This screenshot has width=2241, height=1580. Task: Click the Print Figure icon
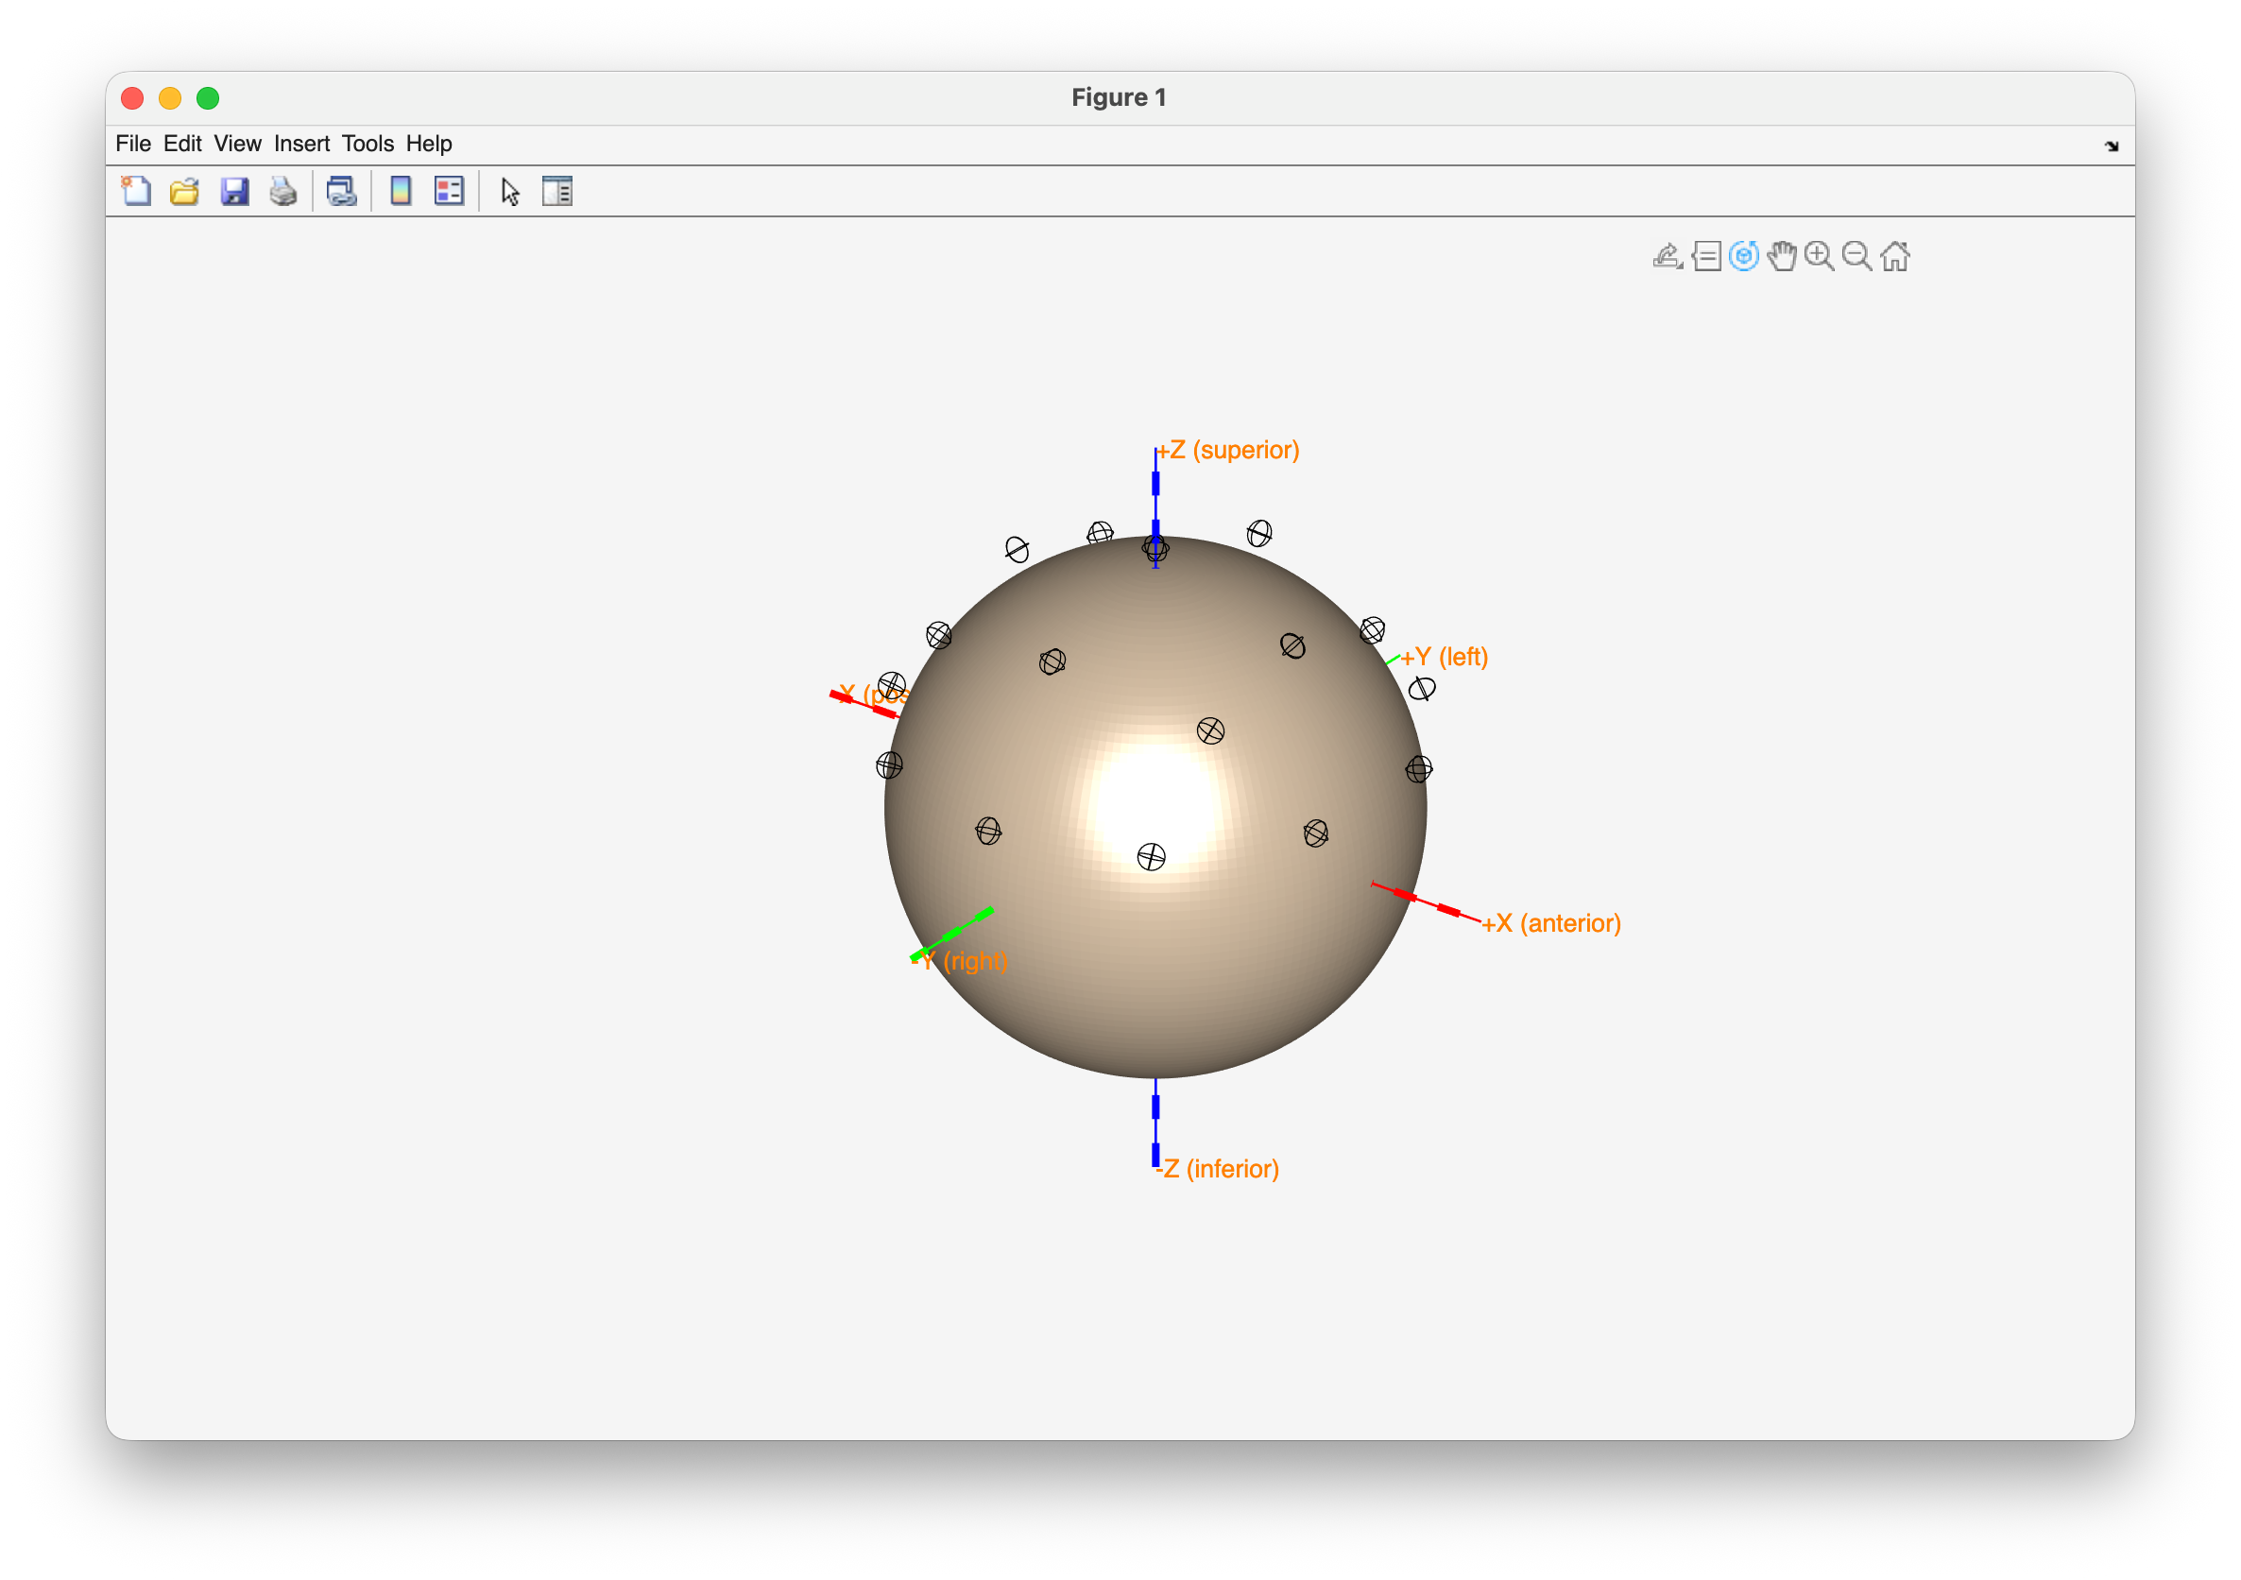click(x=283, y=191)
